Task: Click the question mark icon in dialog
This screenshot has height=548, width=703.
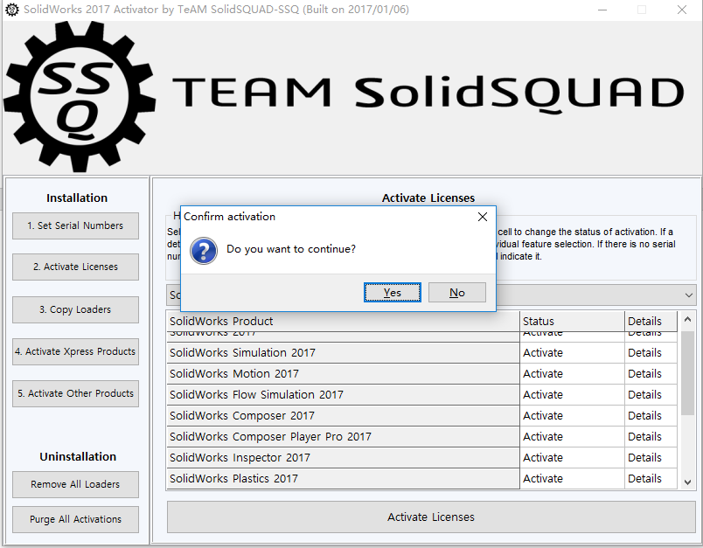Action: click(204, 251)
